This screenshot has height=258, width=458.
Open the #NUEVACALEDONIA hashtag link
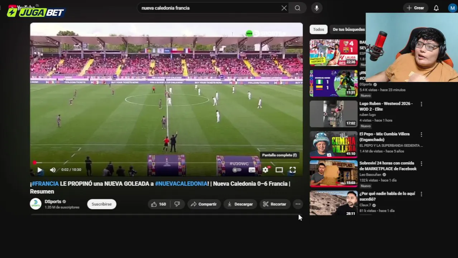(181, 184)
